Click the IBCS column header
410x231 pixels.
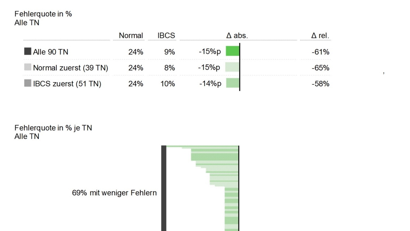pyautogui.click(x=166, y=36)
